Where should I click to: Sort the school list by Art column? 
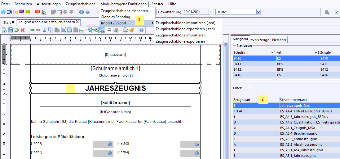(x=298, y=52)
